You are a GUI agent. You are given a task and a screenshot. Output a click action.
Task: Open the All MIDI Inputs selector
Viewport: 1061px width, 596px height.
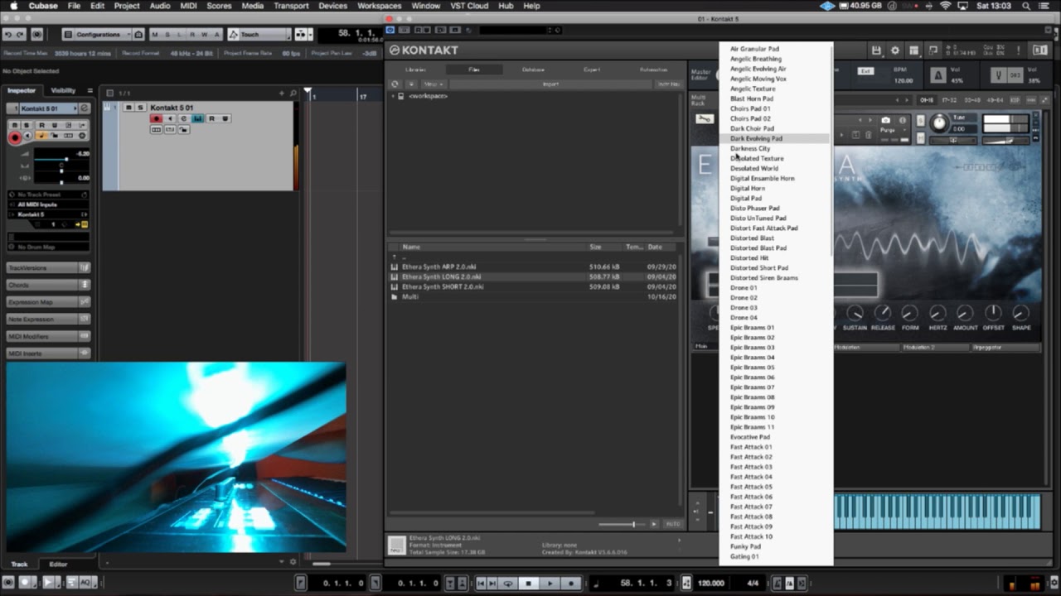[x=48, y=204]
